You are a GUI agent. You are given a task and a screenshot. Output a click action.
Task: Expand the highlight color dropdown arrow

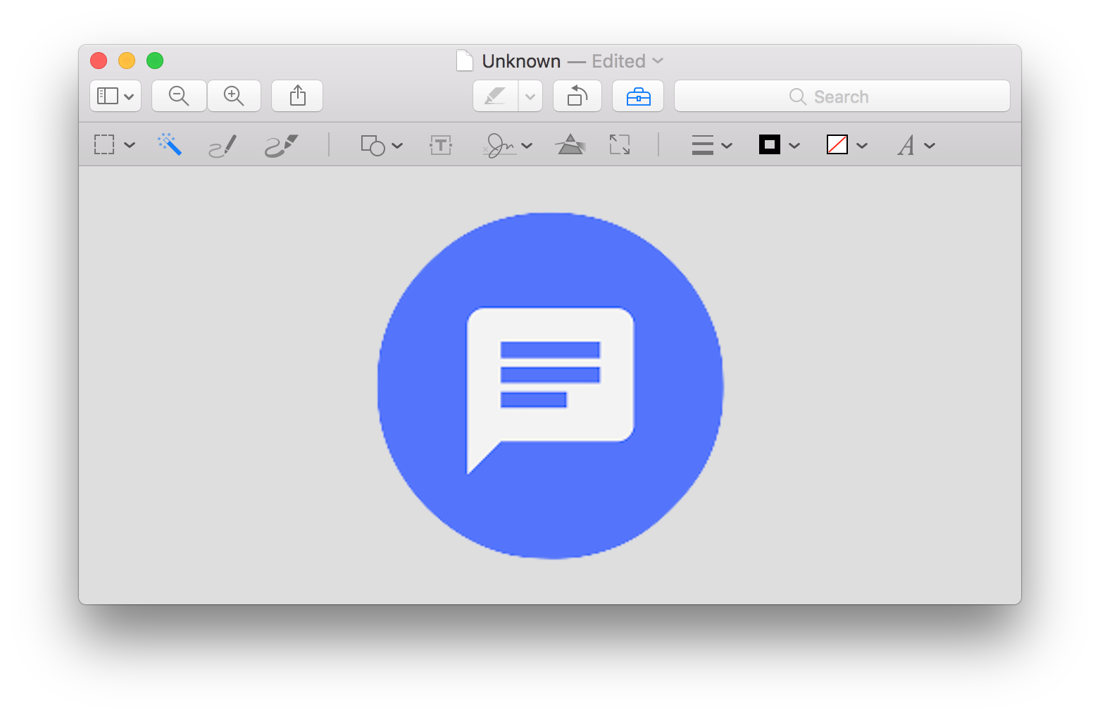[531, 96]
